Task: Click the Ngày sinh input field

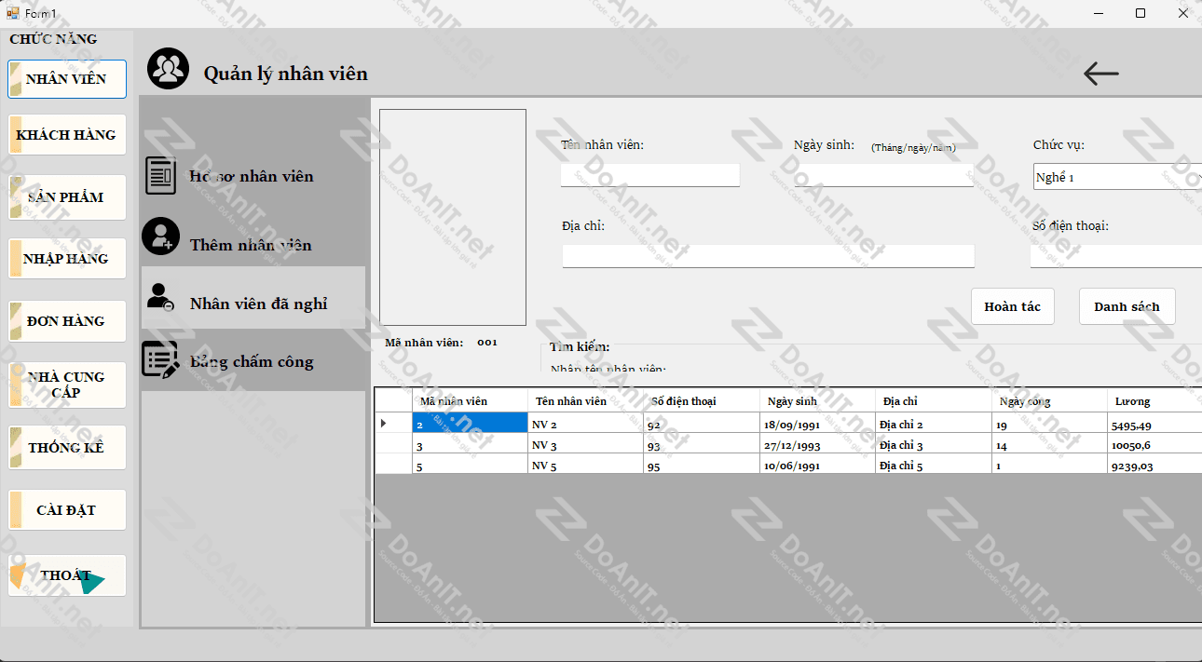Action: (x=883, y=175)
